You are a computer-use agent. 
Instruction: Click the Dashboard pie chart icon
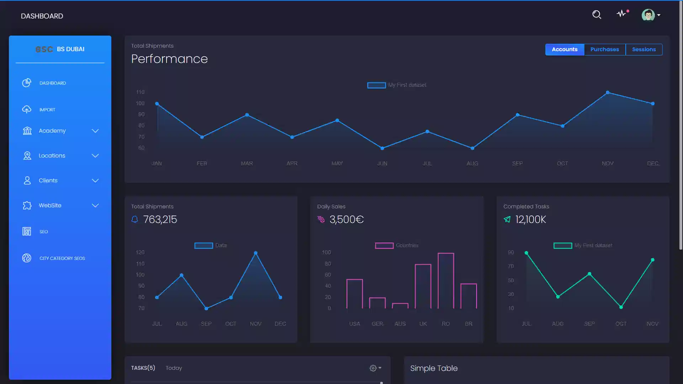[27, 83]
